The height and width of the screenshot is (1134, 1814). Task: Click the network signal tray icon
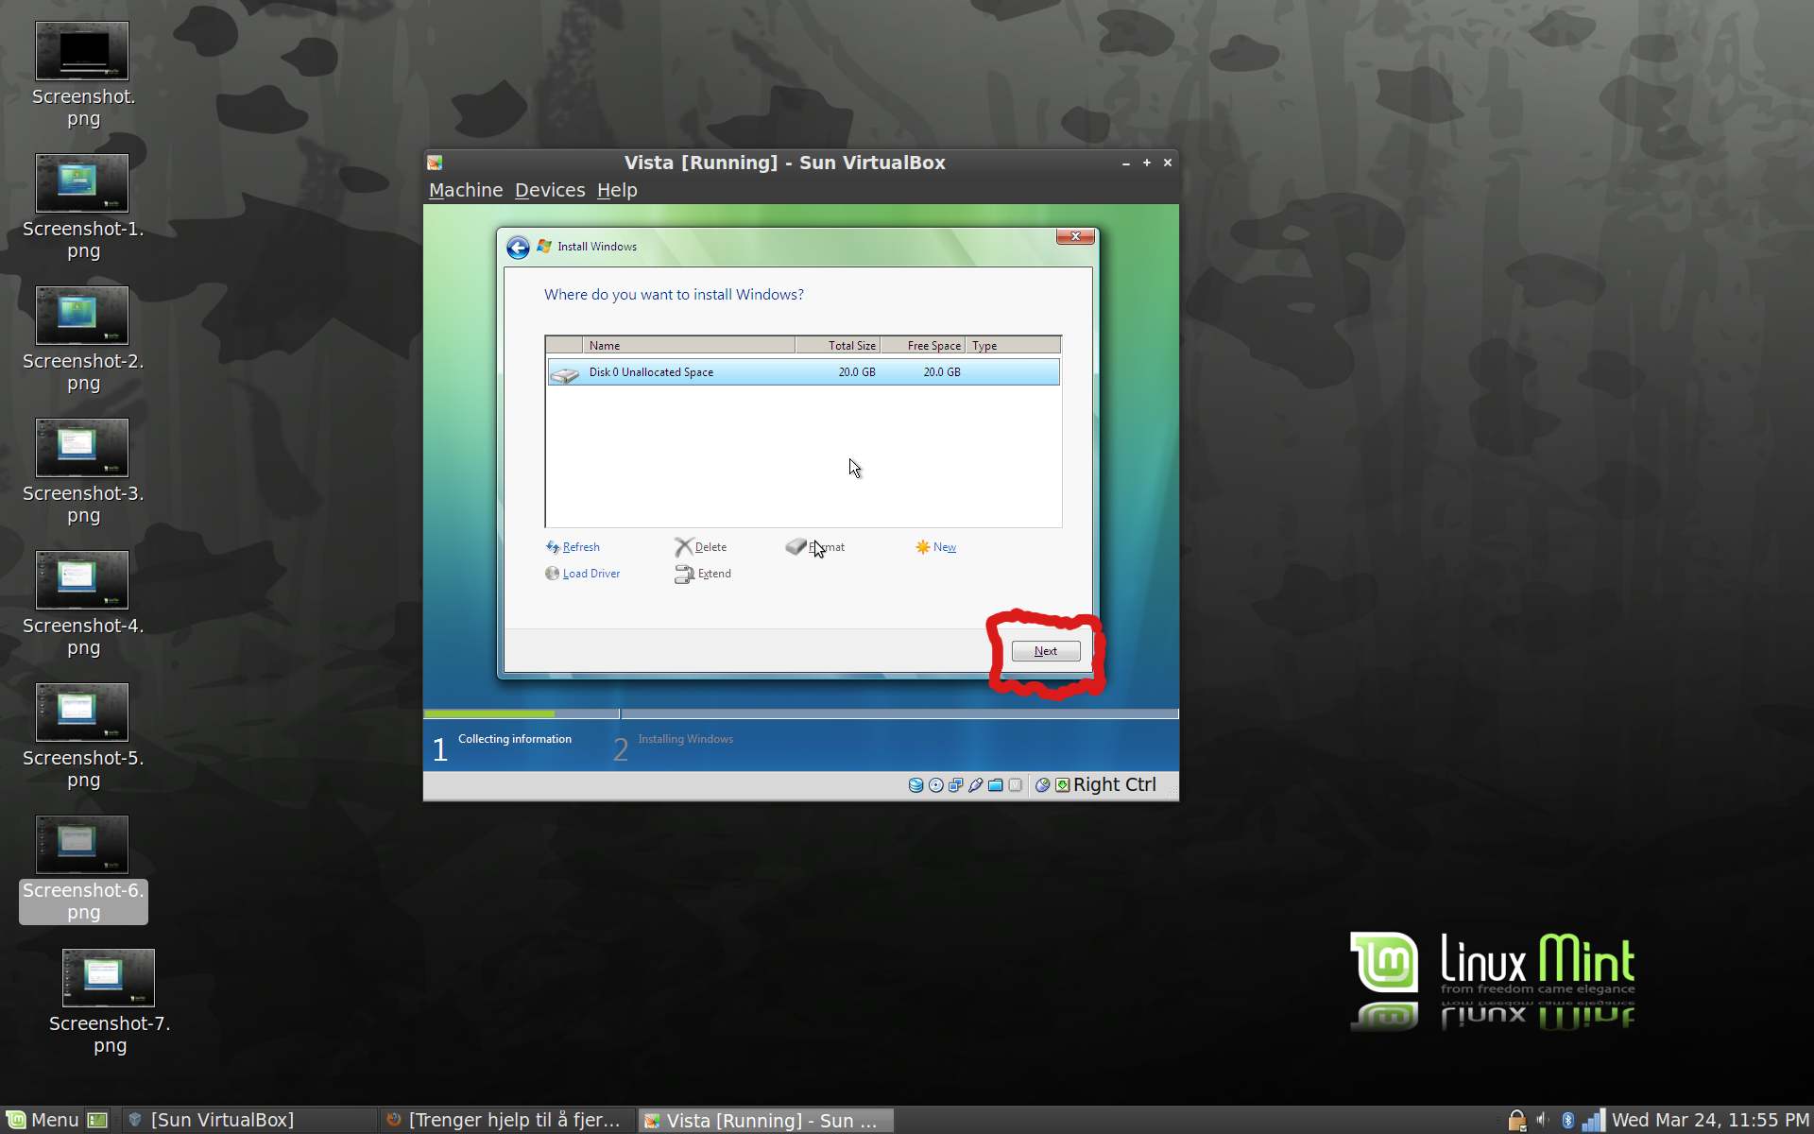pos(1593,1120)
